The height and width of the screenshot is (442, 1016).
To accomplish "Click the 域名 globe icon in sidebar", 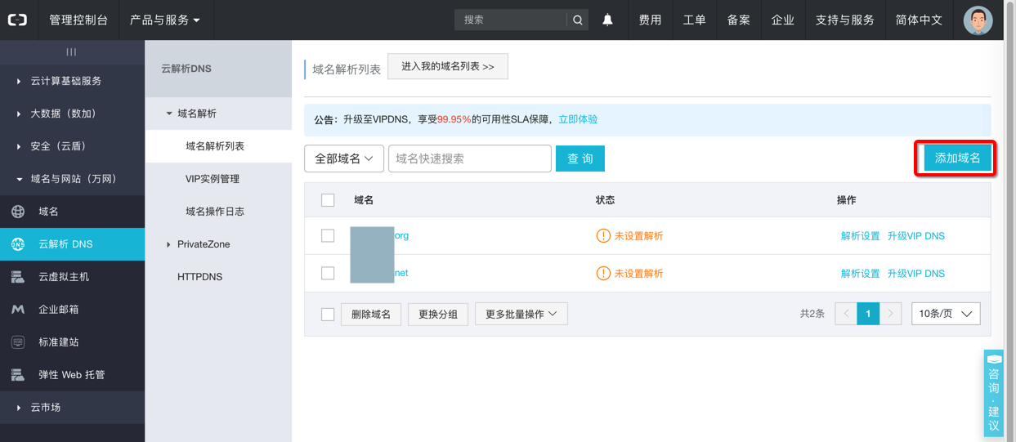I will coord(18,212).
